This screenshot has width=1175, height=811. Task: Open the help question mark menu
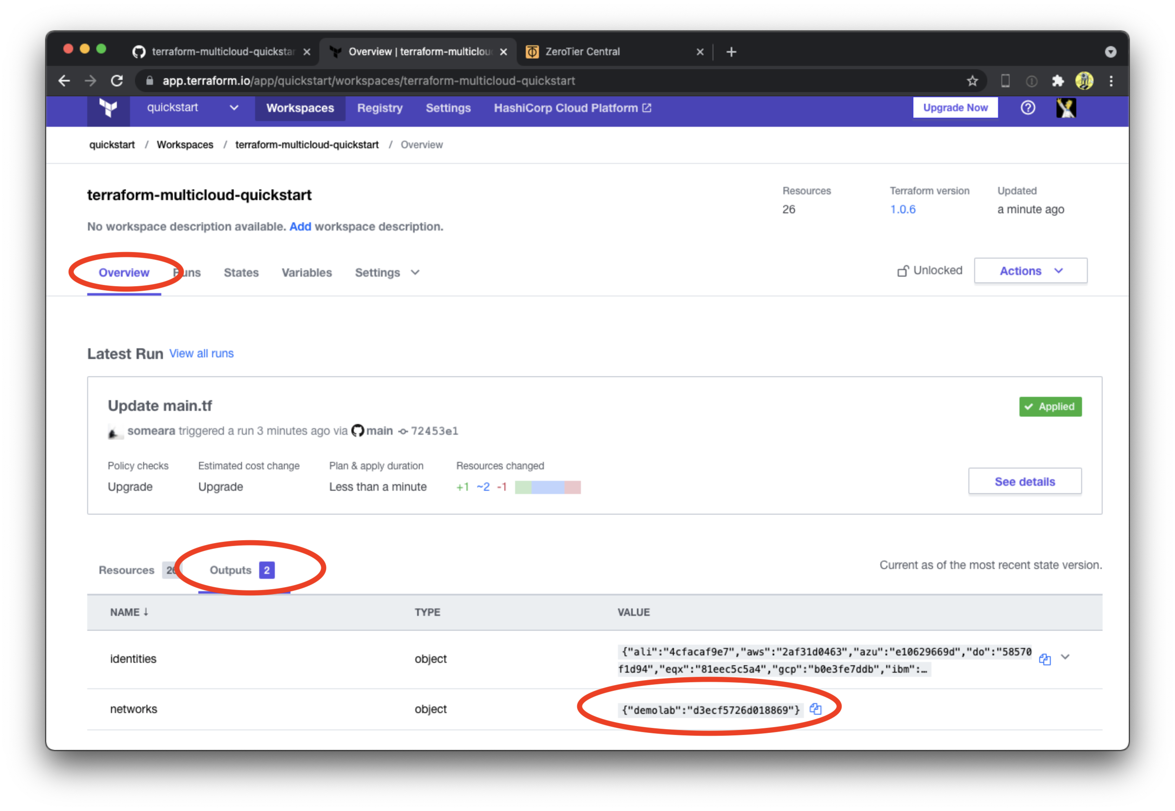(1028, 108)
